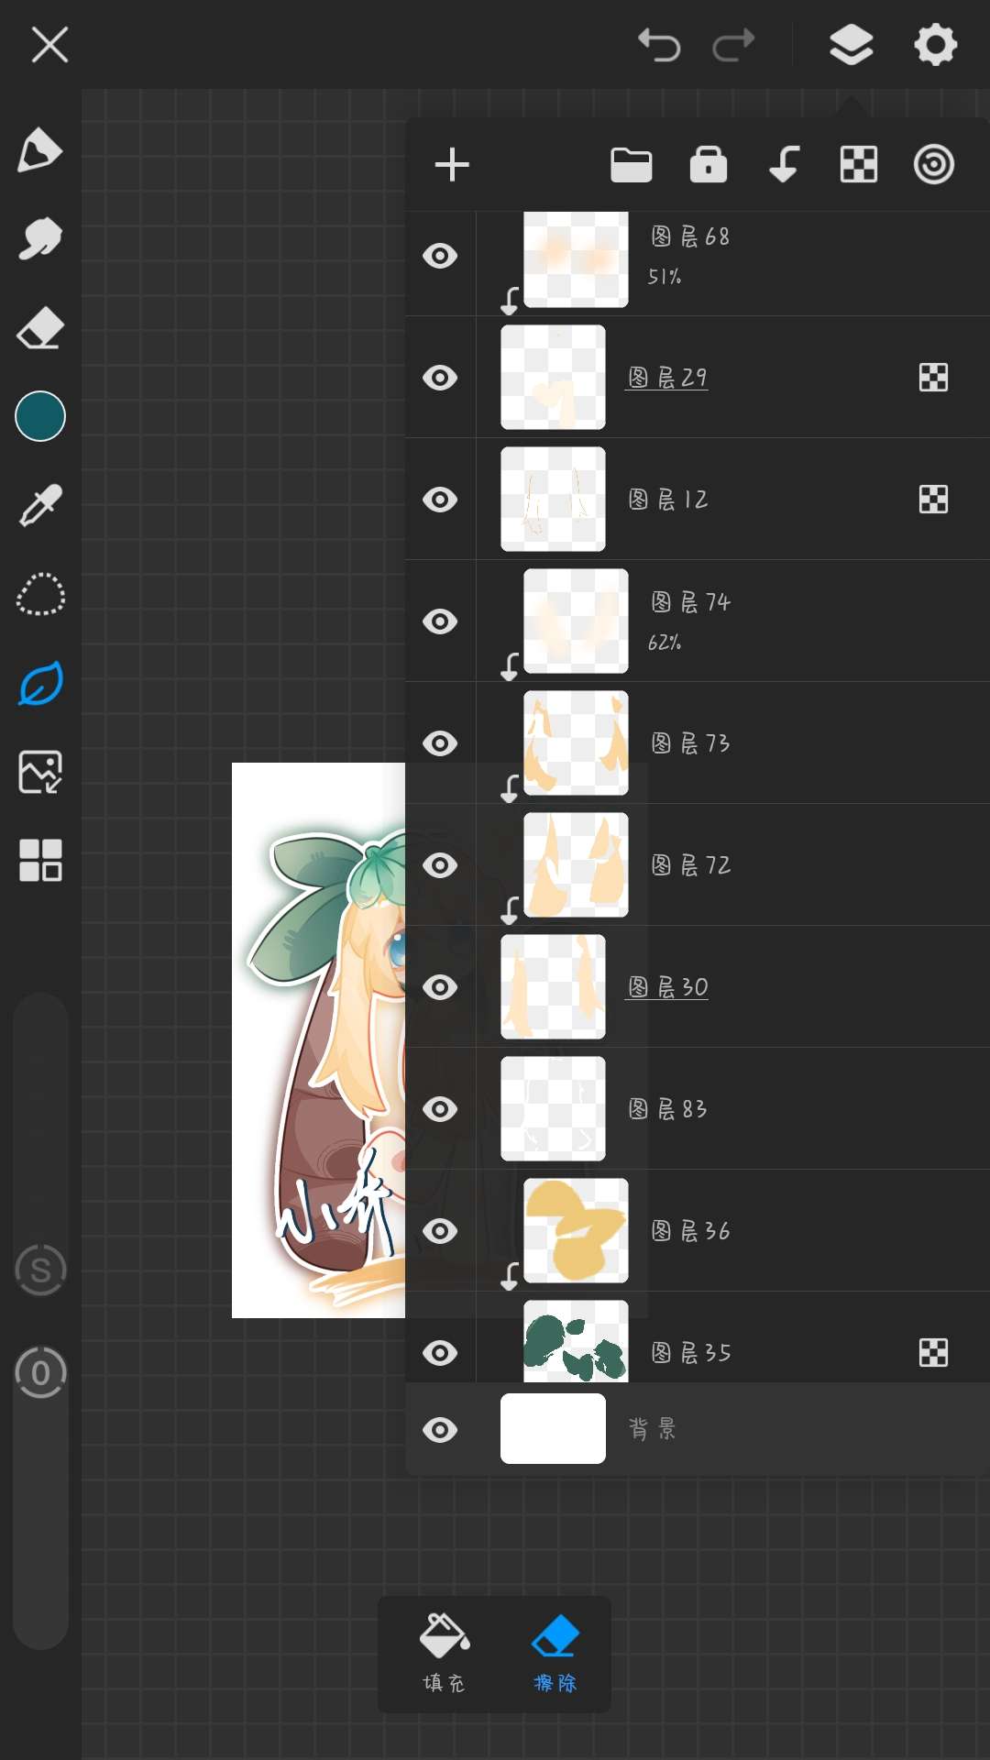Toggle alpha lock on 图层12

click(933, 500)
